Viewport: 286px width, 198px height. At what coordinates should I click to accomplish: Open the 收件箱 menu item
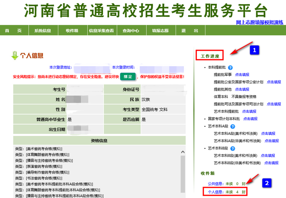click(72, 31)
